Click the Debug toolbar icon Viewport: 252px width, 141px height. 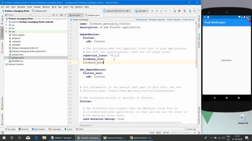pyautogui.click(x=157, y=11)
